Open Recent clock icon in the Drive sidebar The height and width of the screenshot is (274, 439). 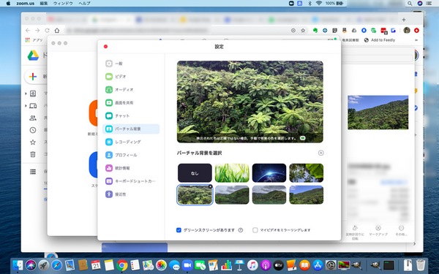click(x=33, y=130)
